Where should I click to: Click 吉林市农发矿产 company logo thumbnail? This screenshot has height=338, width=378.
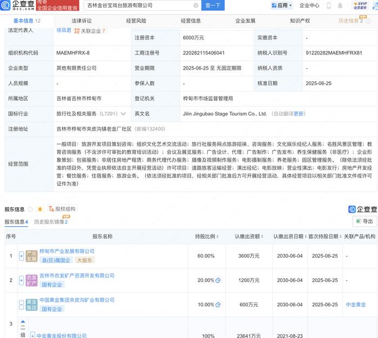[x=31, y=280]
